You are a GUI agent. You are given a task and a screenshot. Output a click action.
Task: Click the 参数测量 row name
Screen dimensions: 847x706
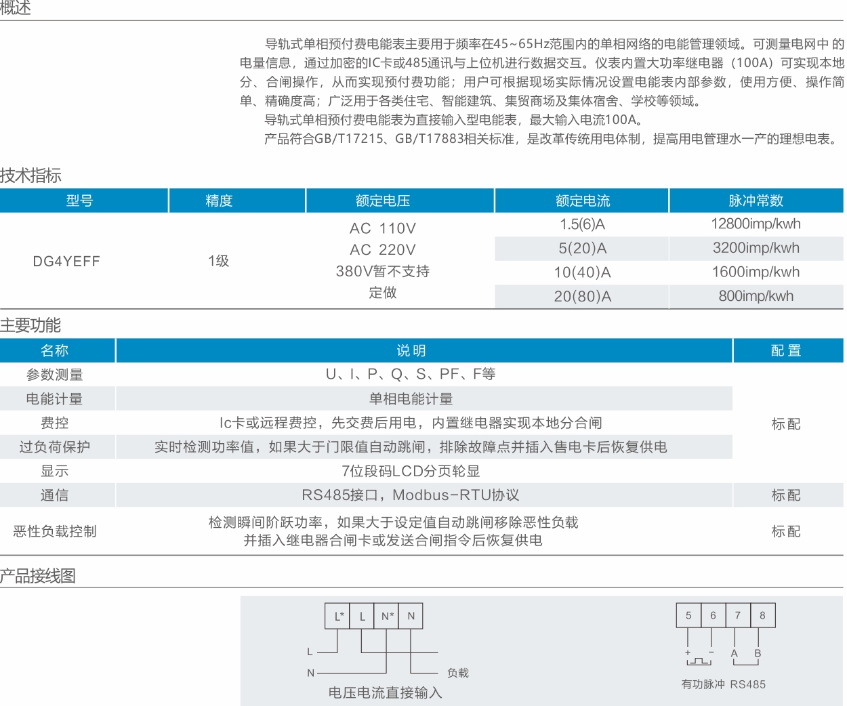pos(55,375)
